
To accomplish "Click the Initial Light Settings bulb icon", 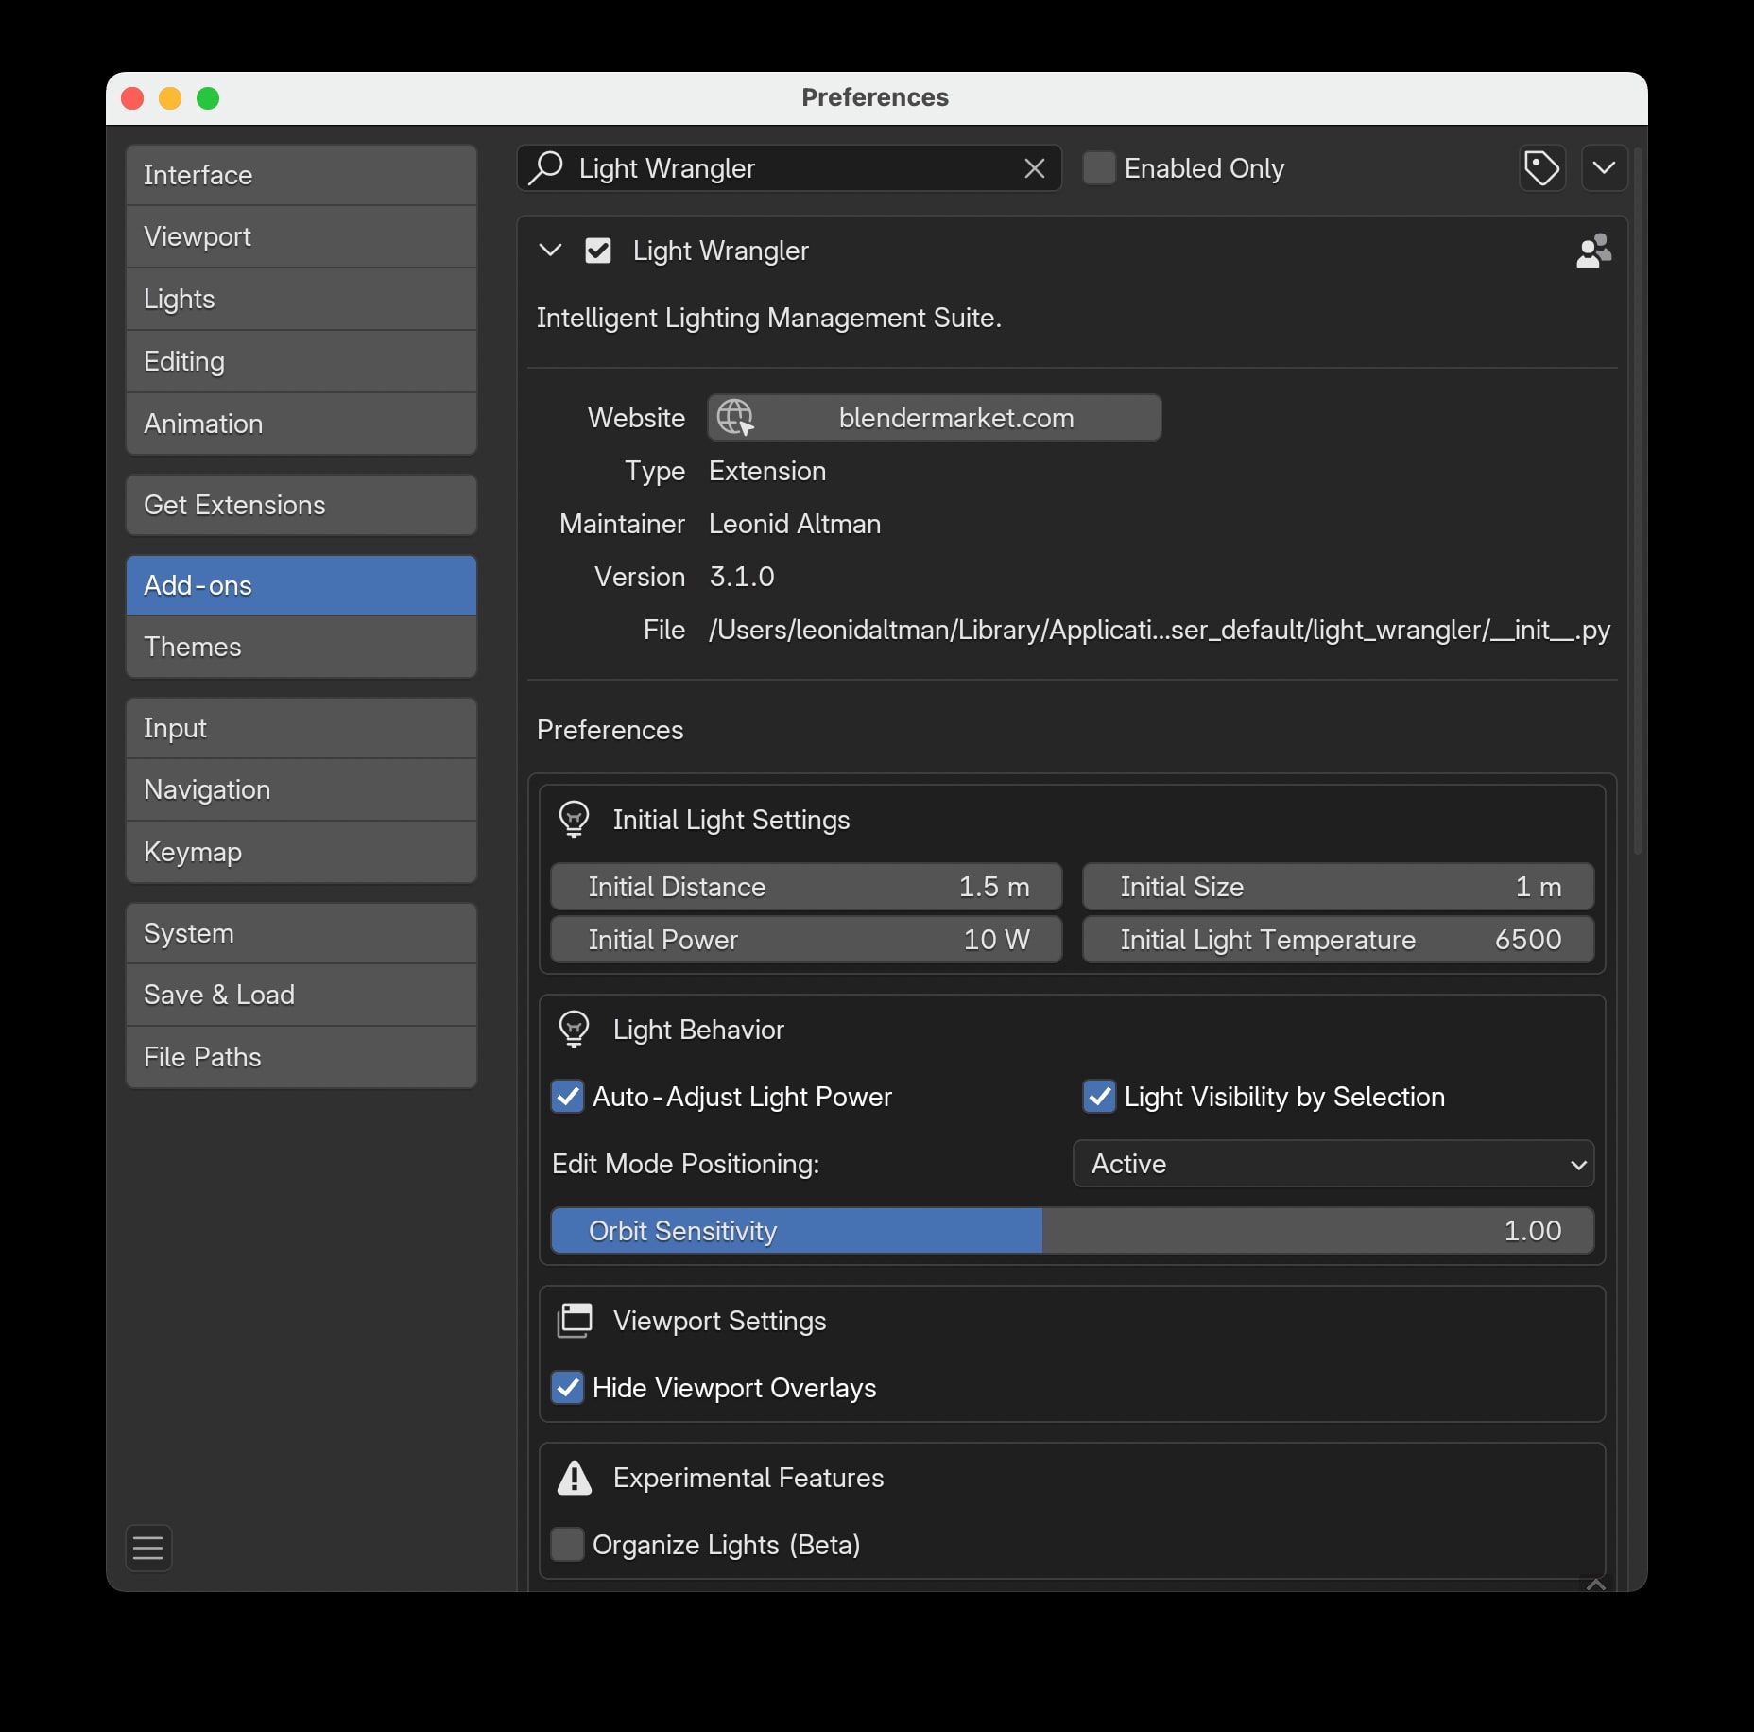I will pos(575,819).
